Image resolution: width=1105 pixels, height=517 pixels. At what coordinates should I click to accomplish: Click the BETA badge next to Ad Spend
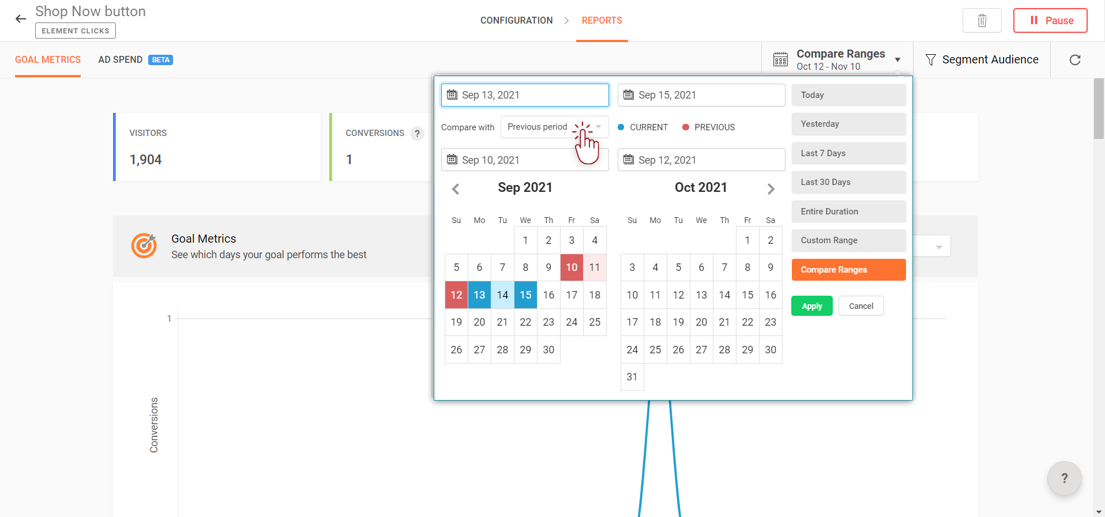(160, 60)
